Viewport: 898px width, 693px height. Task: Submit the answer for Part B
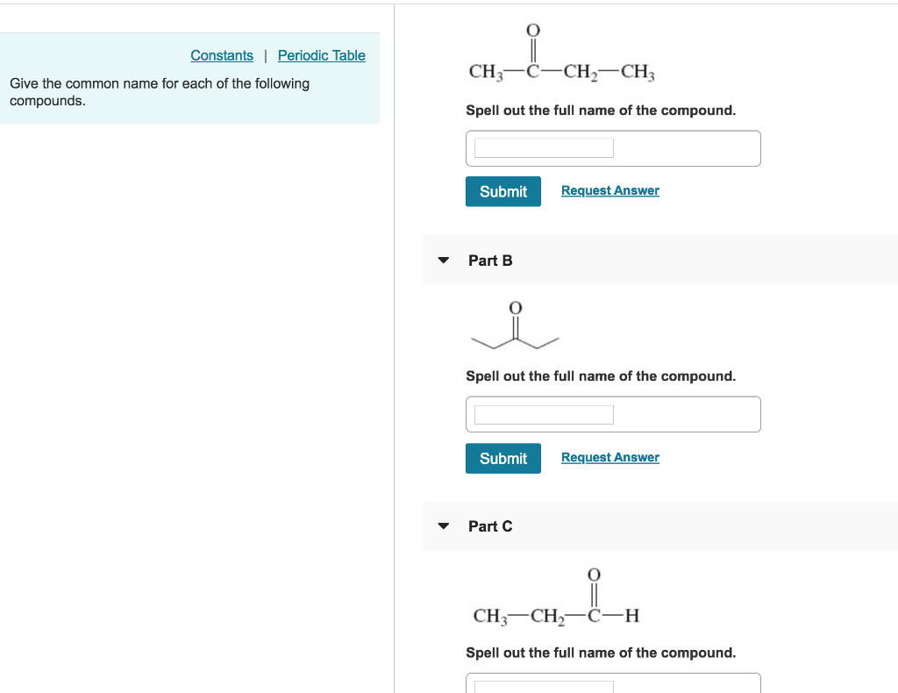tap(502, 458)
